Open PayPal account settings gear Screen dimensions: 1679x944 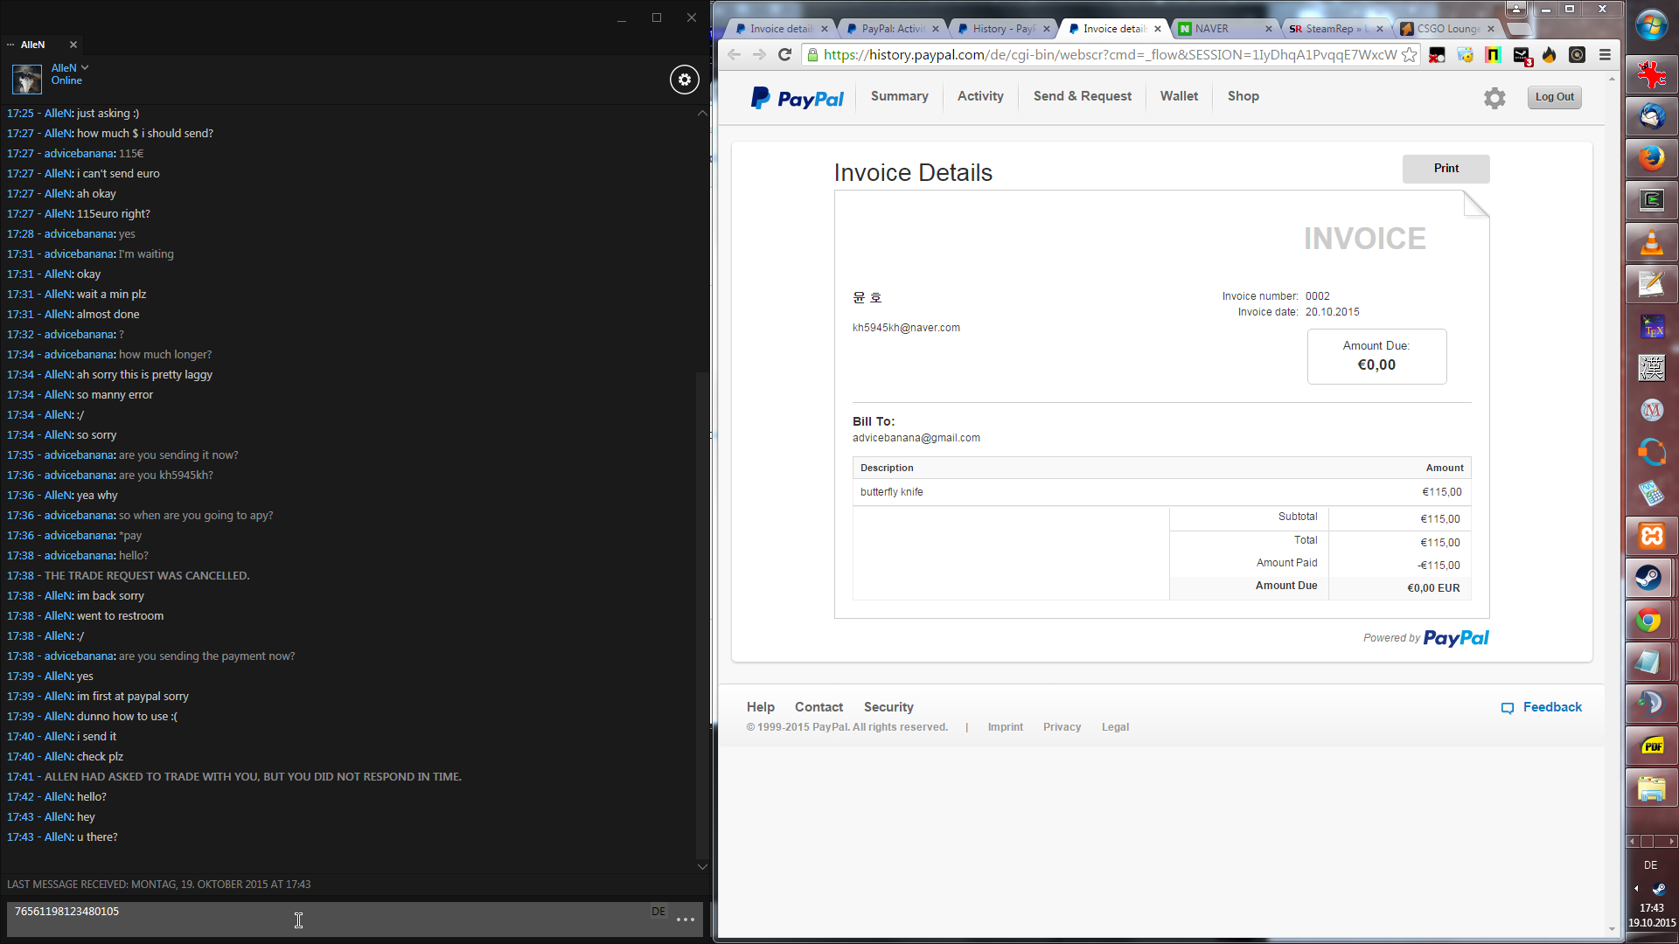pos(1494,98)
